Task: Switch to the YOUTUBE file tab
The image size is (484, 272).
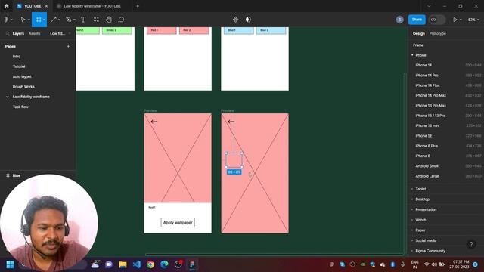Action: tap(33, 6)
